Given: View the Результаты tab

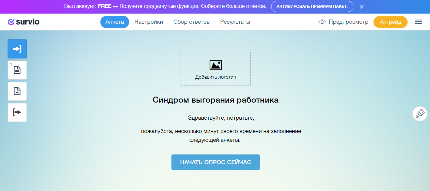Looking at the screenshot, I should pos(235,22).
